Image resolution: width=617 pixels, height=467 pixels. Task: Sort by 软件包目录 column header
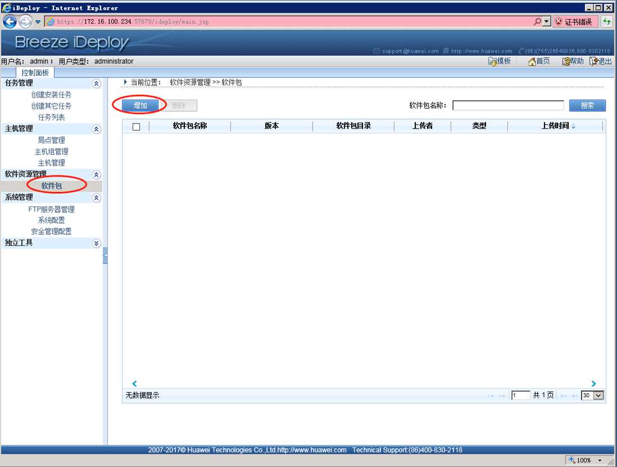[353, 126]
